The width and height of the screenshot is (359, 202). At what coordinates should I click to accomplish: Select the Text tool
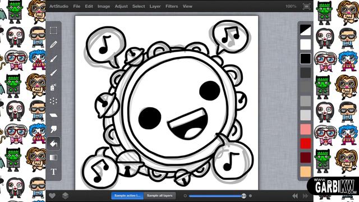click(53, 172)
